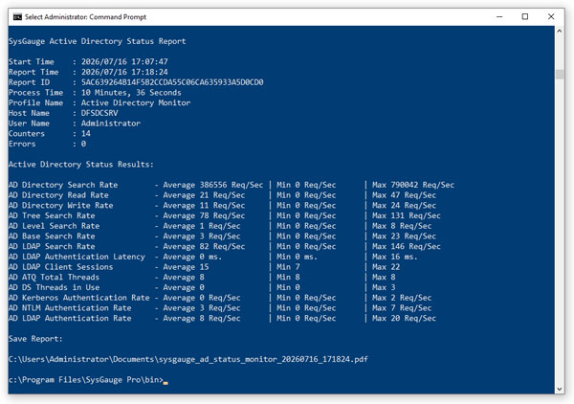Image resolution: width=574 pixels, height=404 pixels.
Task: Click the saved PDF report file path
Action: (x=188, y=359)
